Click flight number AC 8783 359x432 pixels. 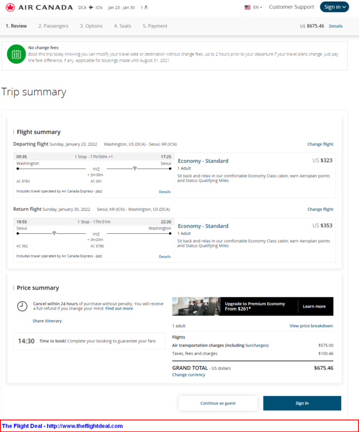coord(23,181)
